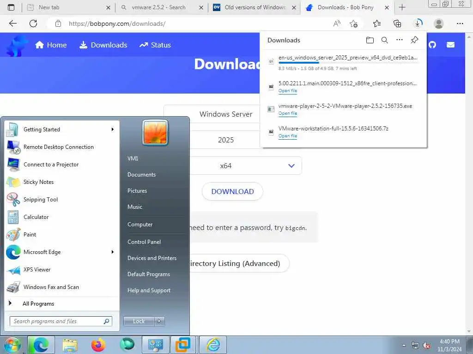This screenshot has width=473, height=354.
Task: Launch Paint from Start menu
Action: click(x=62, y=234)
